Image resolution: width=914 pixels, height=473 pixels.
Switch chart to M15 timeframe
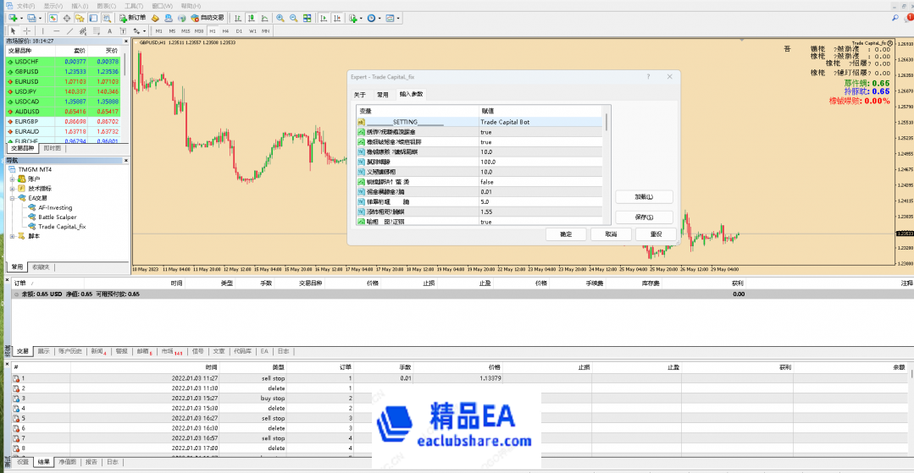click(x=186, y=31)
